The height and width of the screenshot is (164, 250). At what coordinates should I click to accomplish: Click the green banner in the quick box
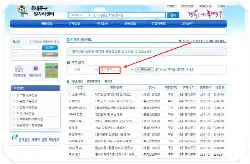pyautogui.click(x=52, y=71)
